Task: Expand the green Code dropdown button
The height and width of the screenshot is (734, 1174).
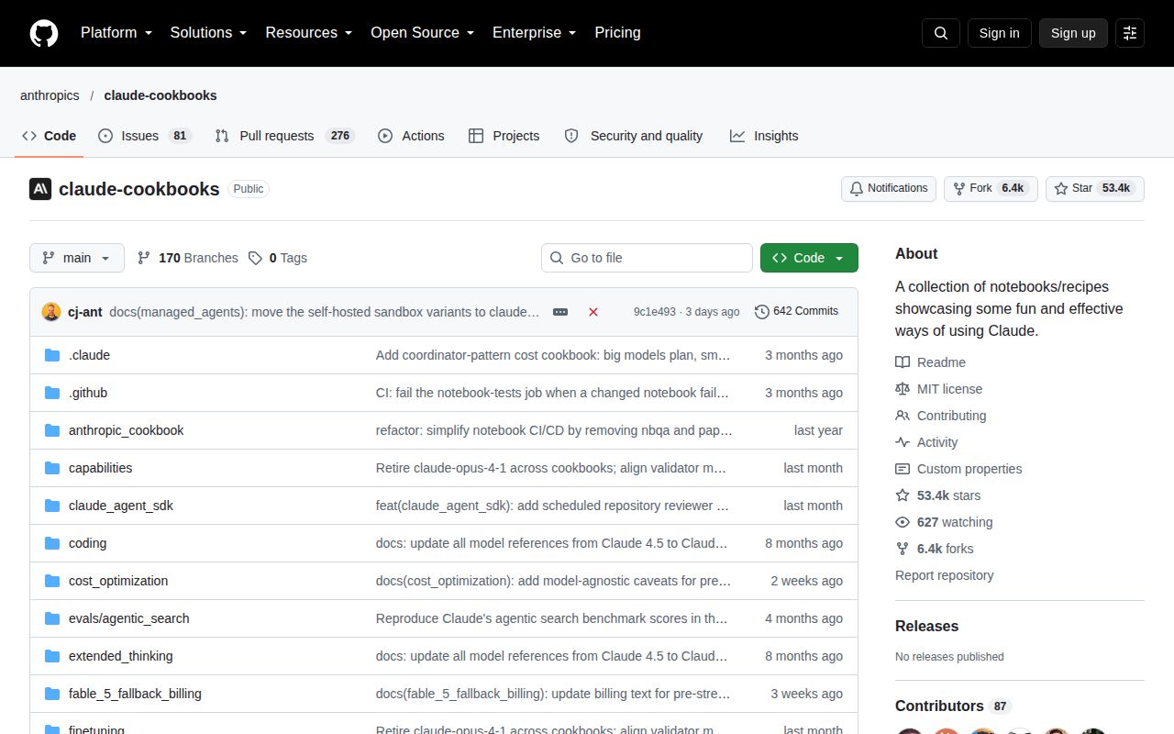Action: 809,258
